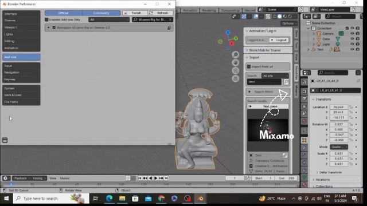Open the Playback menu in timeline

[x=21, y=178]
